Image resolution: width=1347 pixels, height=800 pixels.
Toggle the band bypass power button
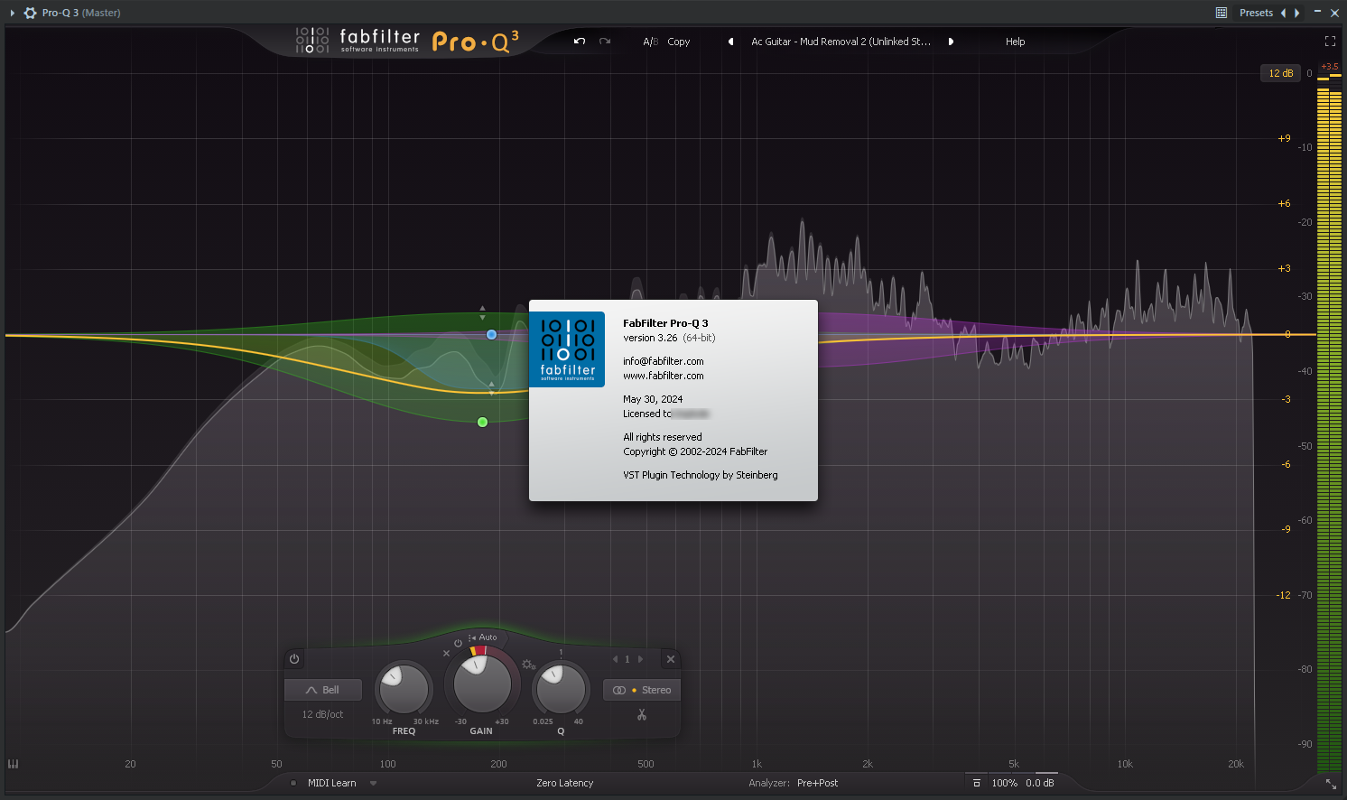(294, 659)
